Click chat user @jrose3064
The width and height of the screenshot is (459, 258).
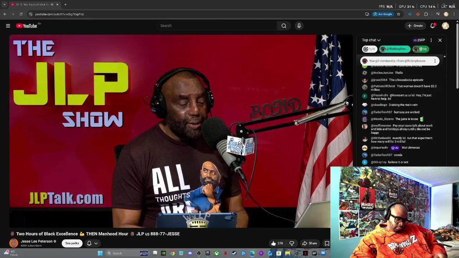379,80
